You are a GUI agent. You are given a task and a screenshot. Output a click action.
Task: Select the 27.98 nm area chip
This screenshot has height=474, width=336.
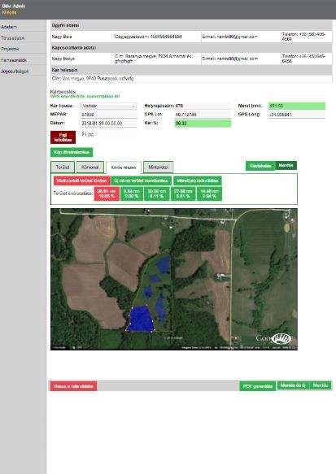click(183, 194)
